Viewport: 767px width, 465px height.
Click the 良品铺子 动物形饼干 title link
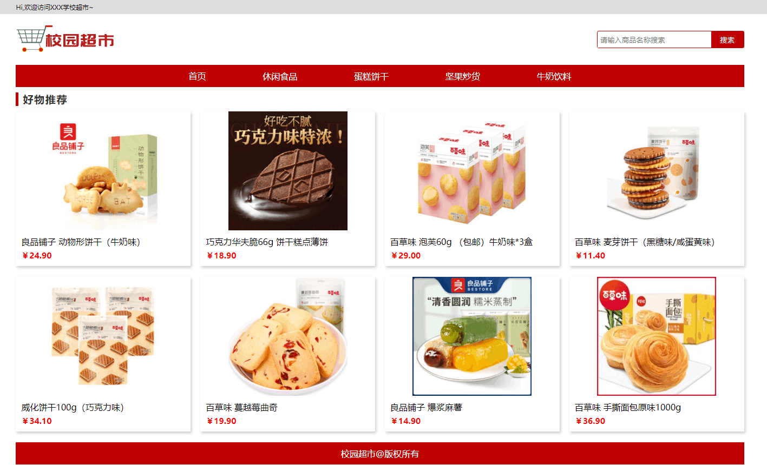tap(81, 242)
